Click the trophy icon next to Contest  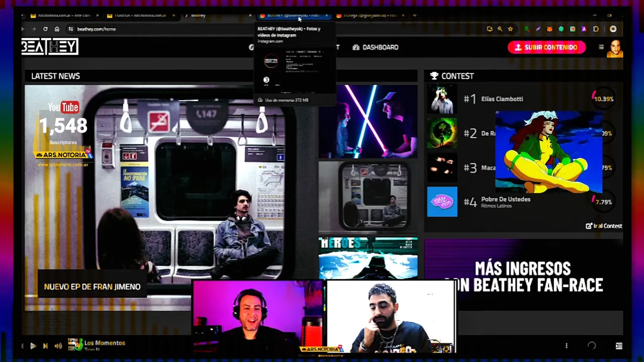(434, 76)
